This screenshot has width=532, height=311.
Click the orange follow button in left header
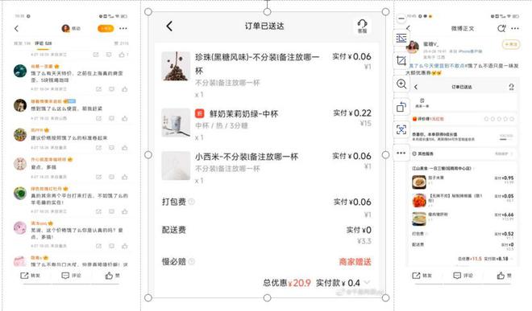pyautogui.click(x=106, y=28)
